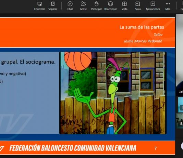Select Jaime's video thumbnail
The image size is (183, 158).
tap(180, 55)
